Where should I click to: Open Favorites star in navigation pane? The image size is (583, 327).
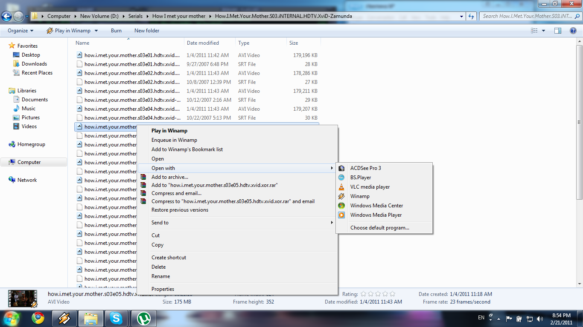point(12,46)
